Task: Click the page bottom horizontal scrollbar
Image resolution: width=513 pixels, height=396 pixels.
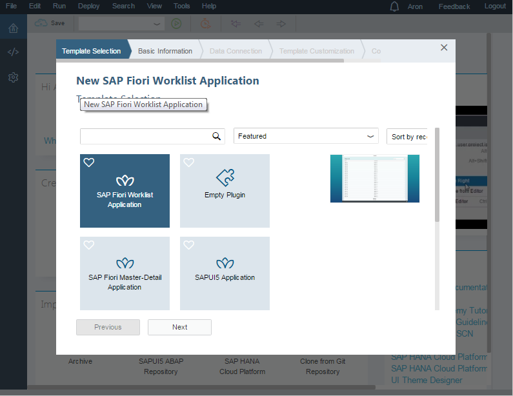Action: (201, 387)
